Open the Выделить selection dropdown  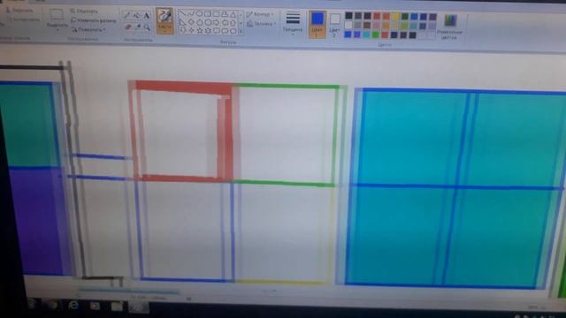[x=57, y=19]
